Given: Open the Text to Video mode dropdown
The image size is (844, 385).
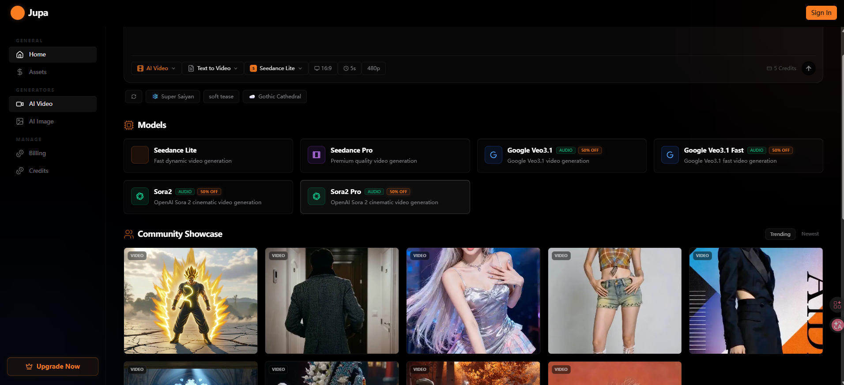Looking at the screenshot, I should pyautogui.click(x=213, y=68).
